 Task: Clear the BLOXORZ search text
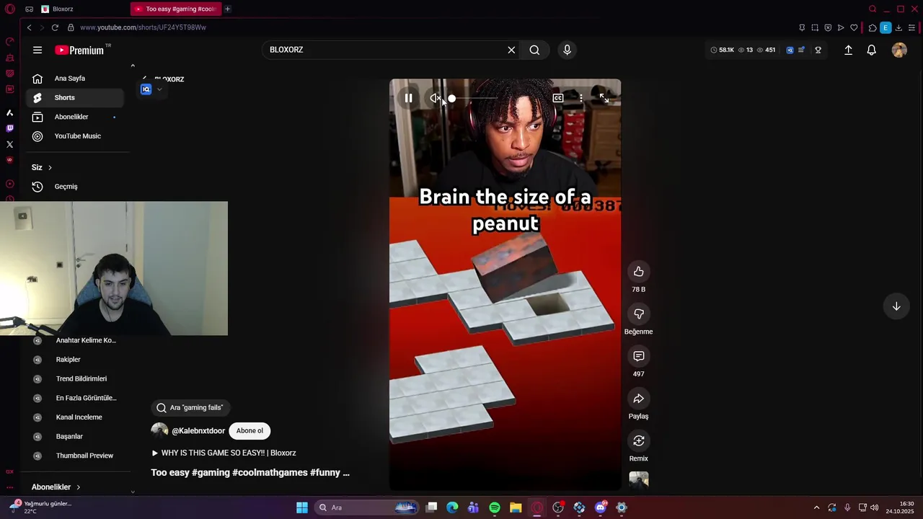click(x=511, y=50)
